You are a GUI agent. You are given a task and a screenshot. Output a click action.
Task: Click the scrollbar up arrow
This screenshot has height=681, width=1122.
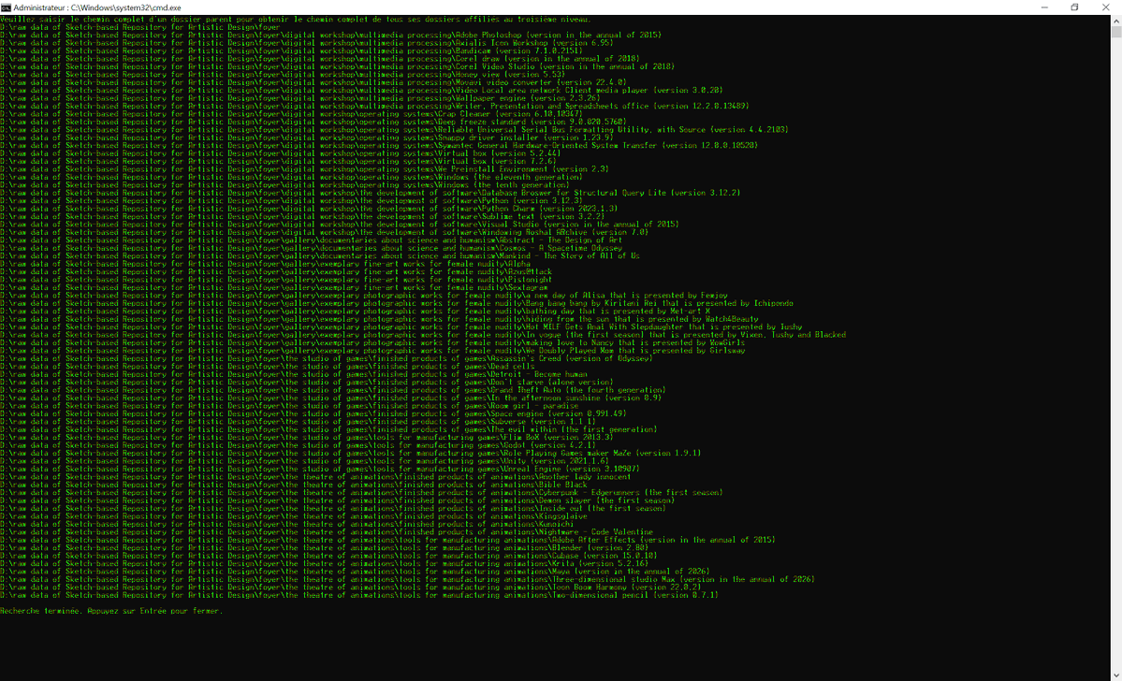[1116, 21]
